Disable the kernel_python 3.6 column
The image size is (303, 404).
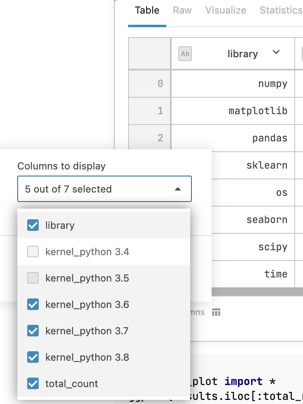[x=33, y=304]
